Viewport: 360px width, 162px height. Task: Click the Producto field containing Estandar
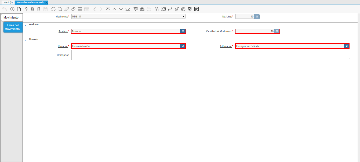click(126, 31)
